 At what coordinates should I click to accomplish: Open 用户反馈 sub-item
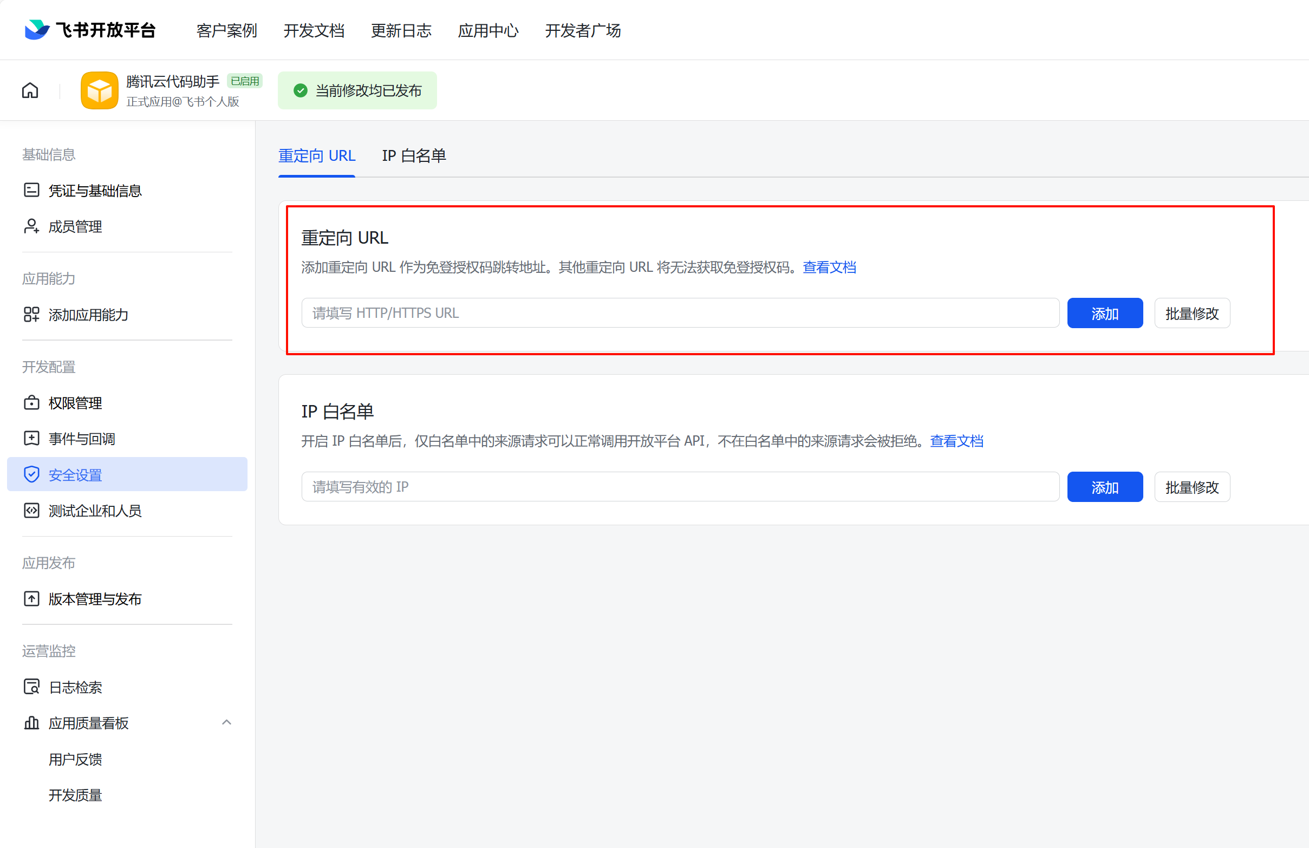(x=75, y=759)
